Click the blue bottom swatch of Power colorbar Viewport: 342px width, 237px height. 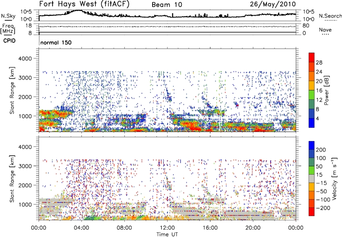pyautogui.click(x=312, y=123)
